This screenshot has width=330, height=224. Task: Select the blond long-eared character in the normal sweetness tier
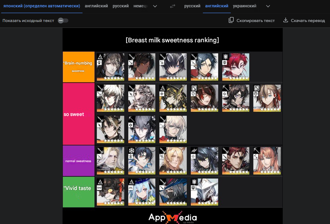point(173,161)
